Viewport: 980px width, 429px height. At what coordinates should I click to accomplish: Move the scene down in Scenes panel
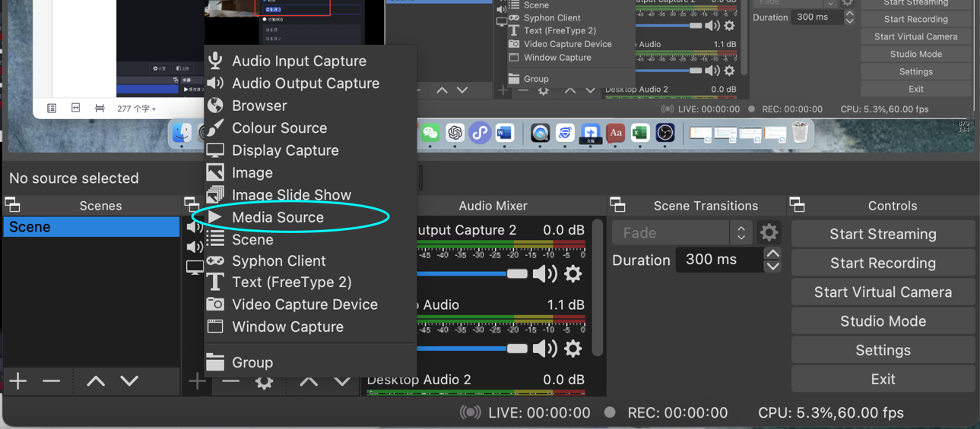(129, 380)
